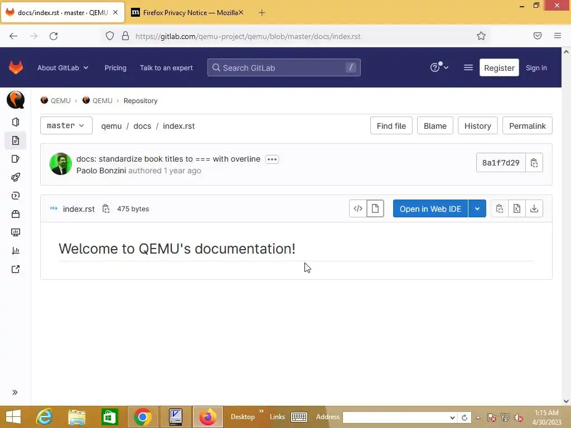Focus the Search GitLab field

coord(284,67)
